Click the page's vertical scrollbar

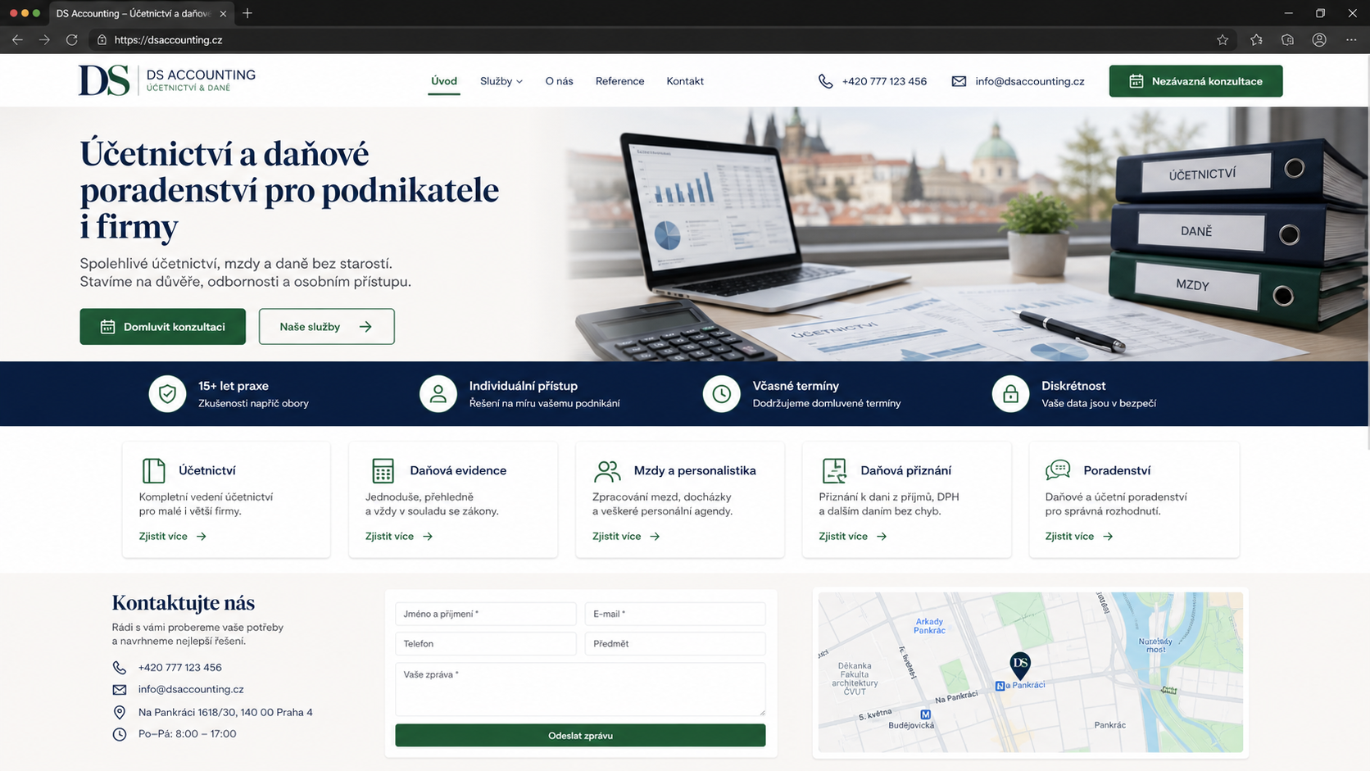[x=1367, y=252]
